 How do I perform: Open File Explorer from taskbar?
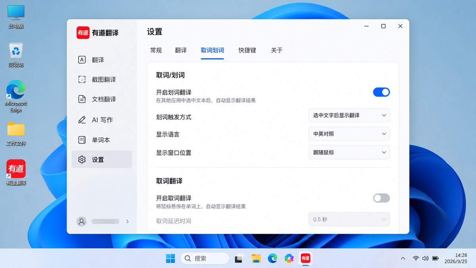tap(256, 258)
